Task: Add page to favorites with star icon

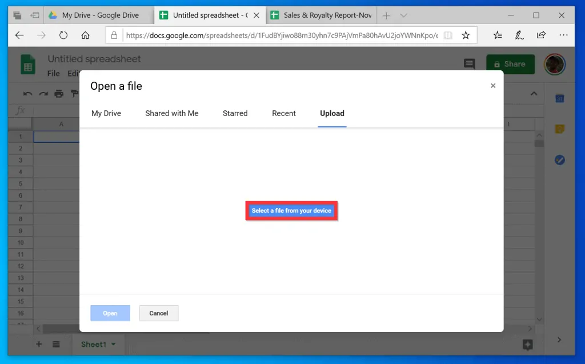Action: 466,35
